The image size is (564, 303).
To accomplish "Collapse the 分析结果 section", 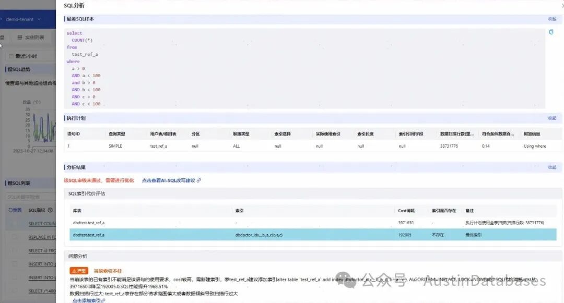I will click(552, 167).
